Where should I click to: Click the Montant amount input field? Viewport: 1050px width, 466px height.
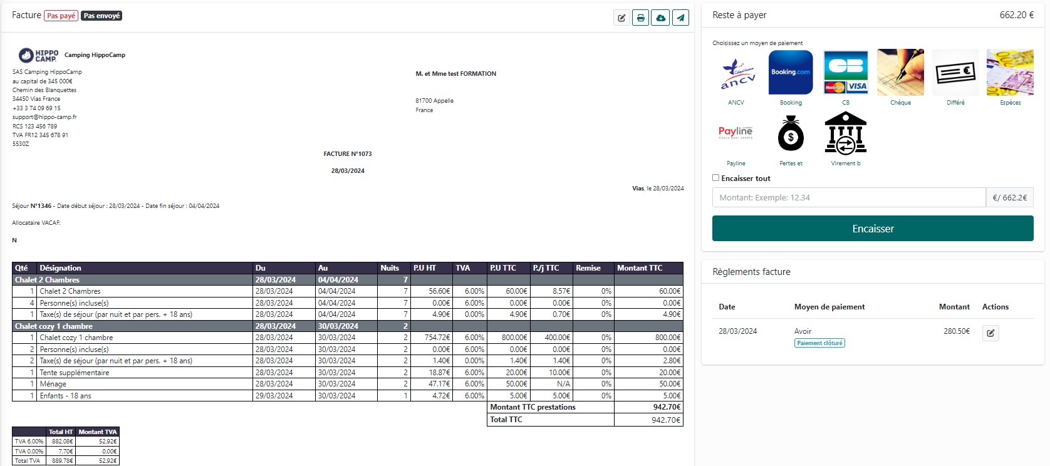pos(849,197)
